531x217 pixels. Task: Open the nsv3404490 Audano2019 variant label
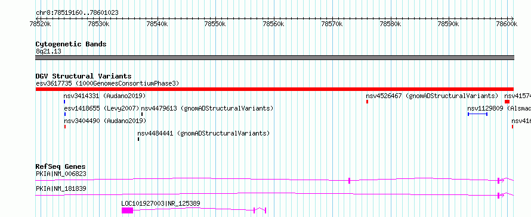coord(104,121)
